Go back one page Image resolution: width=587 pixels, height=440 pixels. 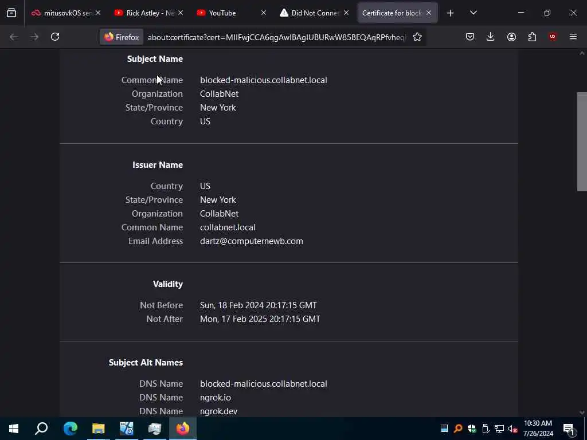[14, 37]
